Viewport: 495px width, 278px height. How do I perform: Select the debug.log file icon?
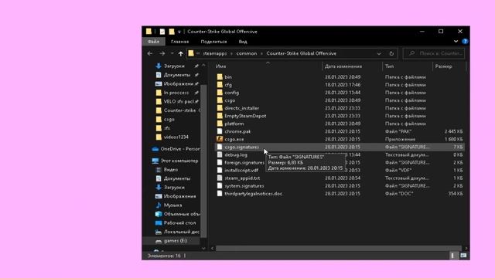(x=220, y=154)
